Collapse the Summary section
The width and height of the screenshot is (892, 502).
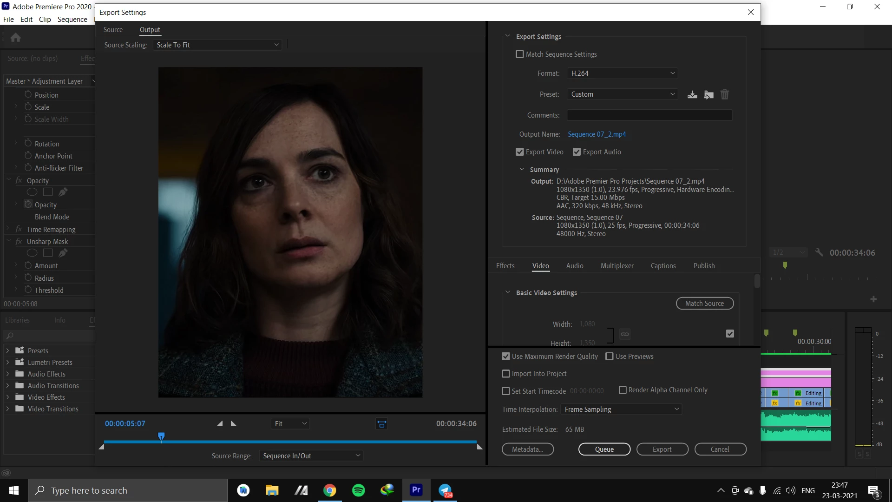pos(522,170)
